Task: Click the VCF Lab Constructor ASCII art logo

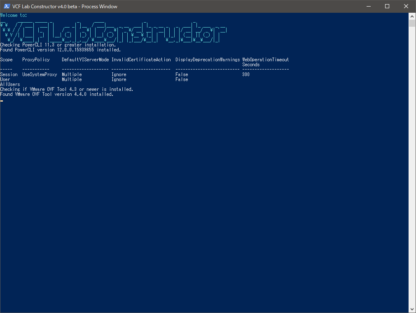Action: pyautogui.click(x=113, y=32)
